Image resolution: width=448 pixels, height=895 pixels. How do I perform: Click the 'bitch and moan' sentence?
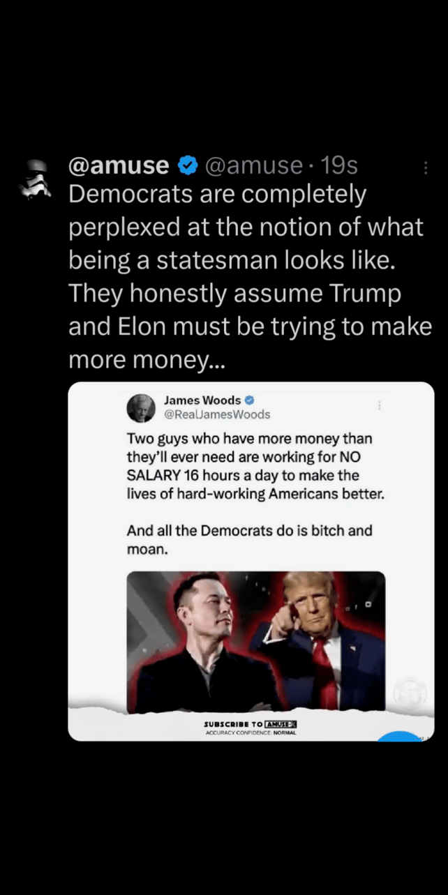pyautogui.click(x=249, y=540)
